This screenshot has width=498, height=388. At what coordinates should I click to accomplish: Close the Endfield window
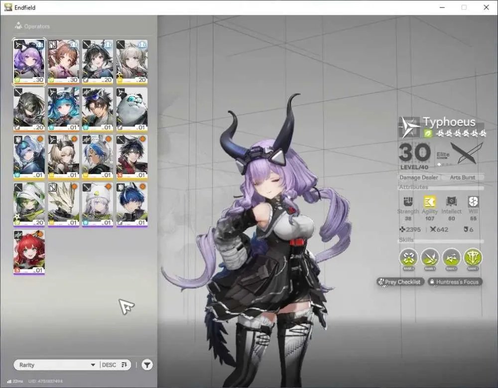coord(486,7)
